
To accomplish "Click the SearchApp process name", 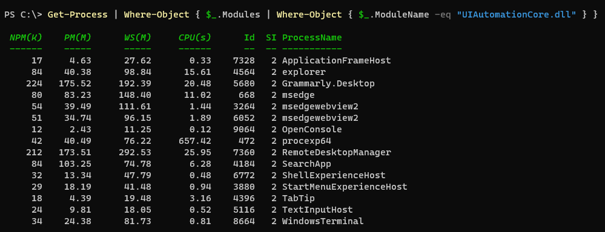I will pos(307,164).
